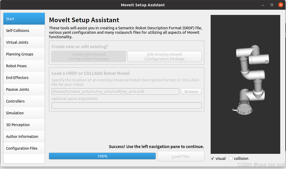Minimize the MoveIt Setup Assistant window

[263, 5]
